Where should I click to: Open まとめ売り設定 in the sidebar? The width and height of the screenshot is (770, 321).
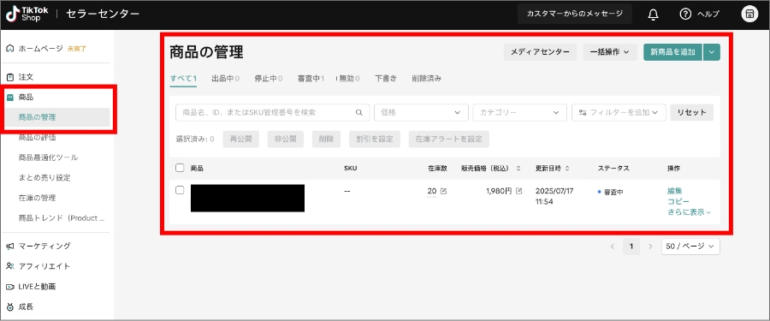[44, 178]
